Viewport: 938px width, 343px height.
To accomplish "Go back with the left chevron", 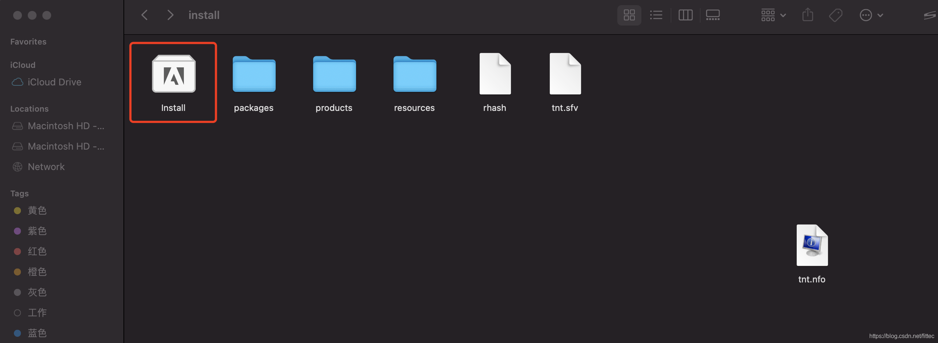I will (x=145, y=15).
